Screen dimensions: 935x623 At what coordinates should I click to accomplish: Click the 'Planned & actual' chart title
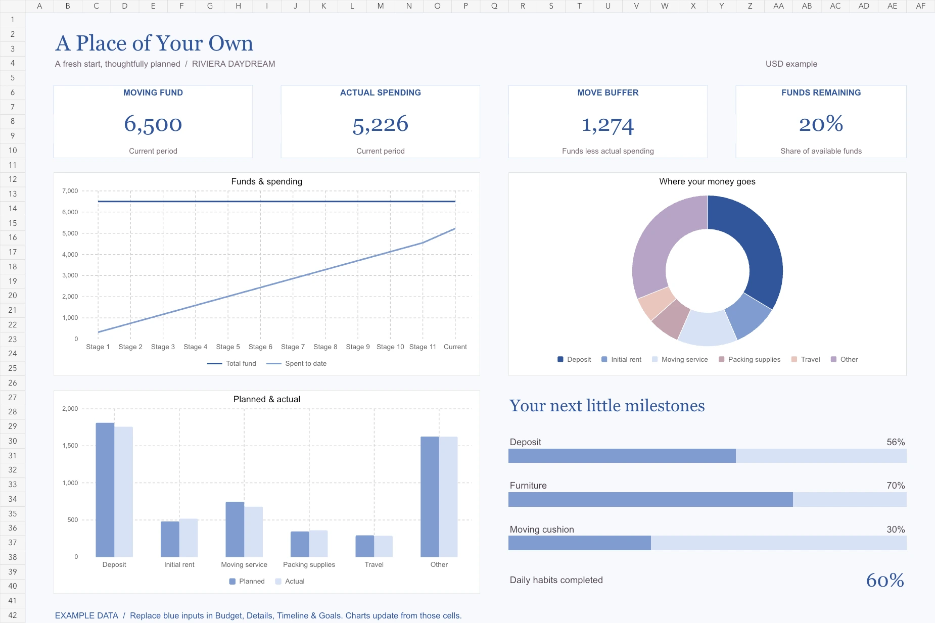pos(267,399)
